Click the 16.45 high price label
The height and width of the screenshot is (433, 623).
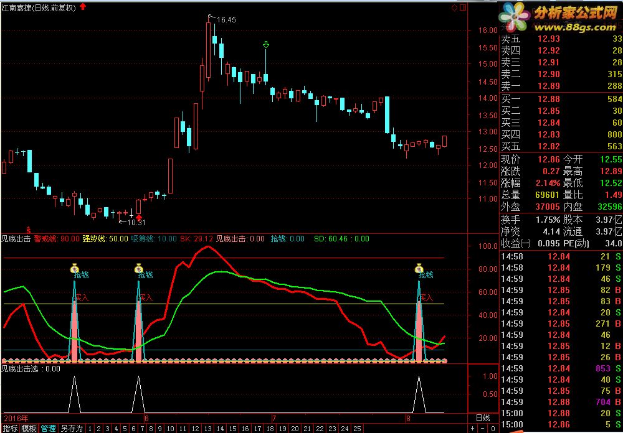(226, 19)
